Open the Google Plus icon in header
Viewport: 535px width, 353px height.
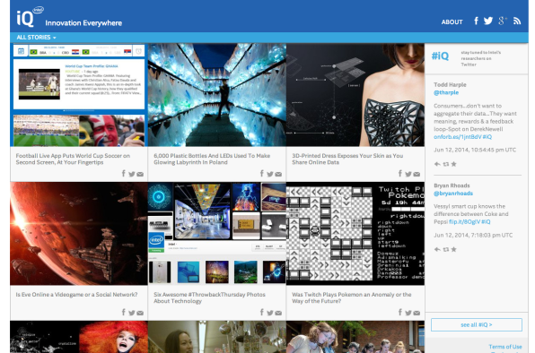(x=503, y=22)
